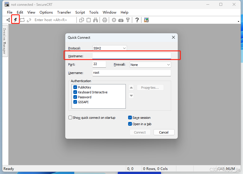Focus the Hostname input field

pyautogui.click(x=132, y=56)
